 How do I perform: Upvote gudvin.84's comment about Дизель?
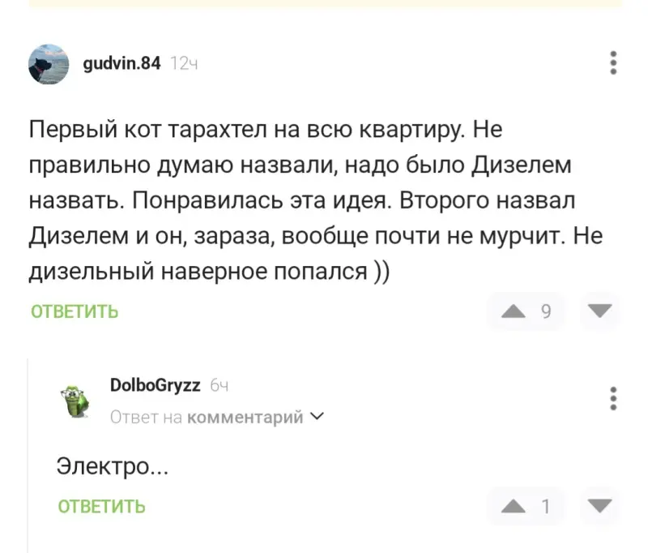[515, 311]
